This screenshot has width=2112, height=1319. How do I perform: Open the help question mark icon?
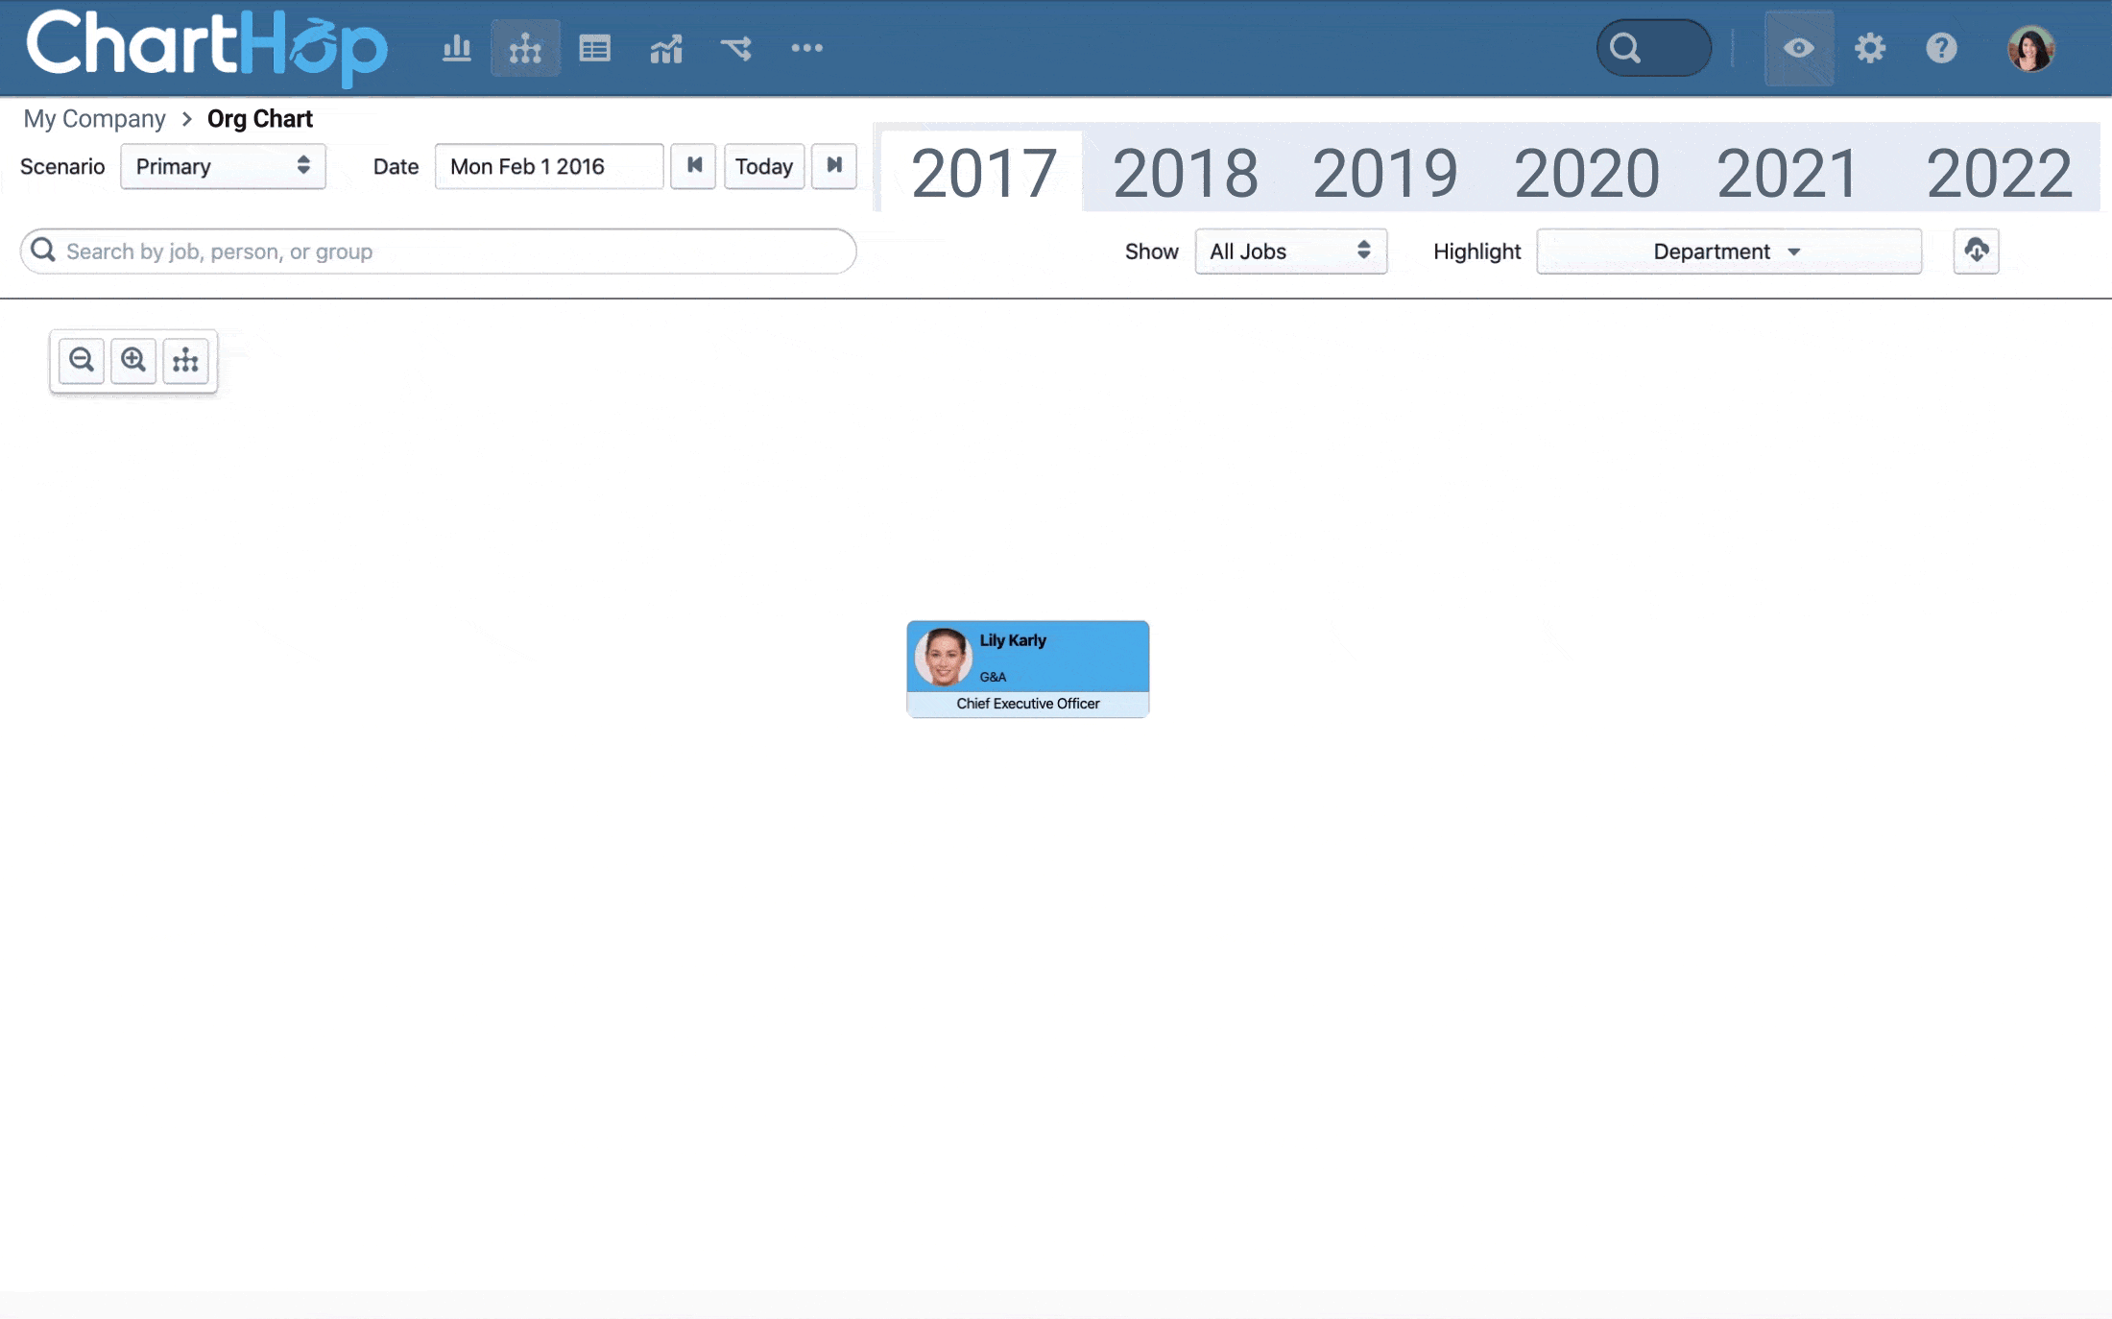click(1940, 47)
